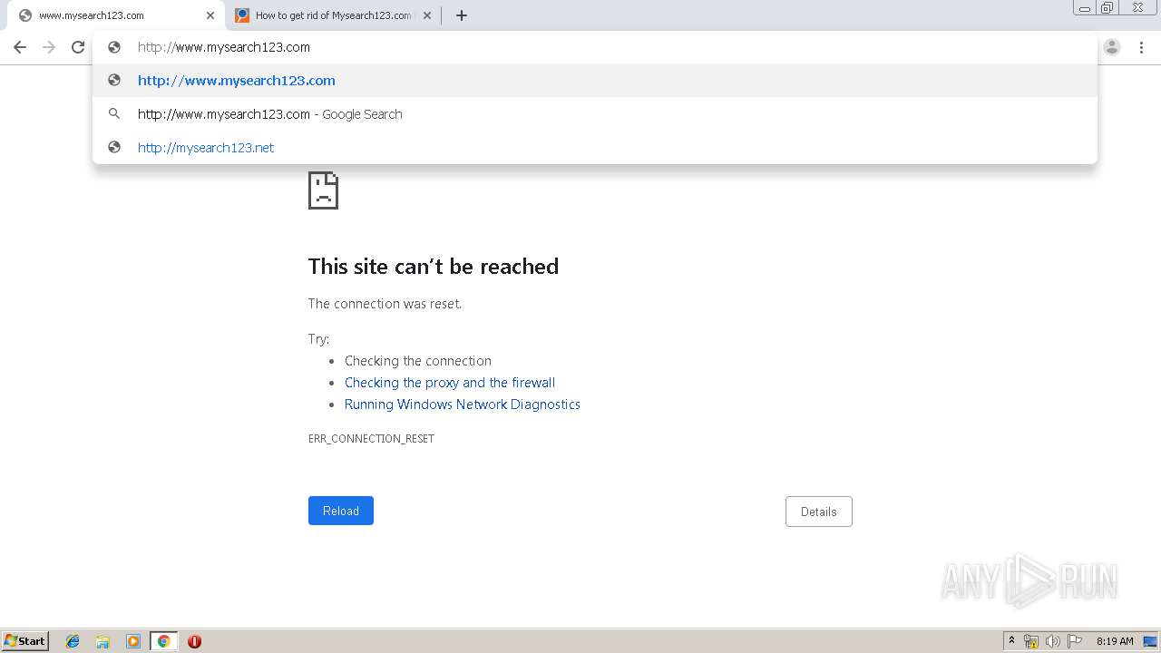Open Windows Explorer folder in taskbar
This screenshot has height=653, width=1161.
coord(102,641)
